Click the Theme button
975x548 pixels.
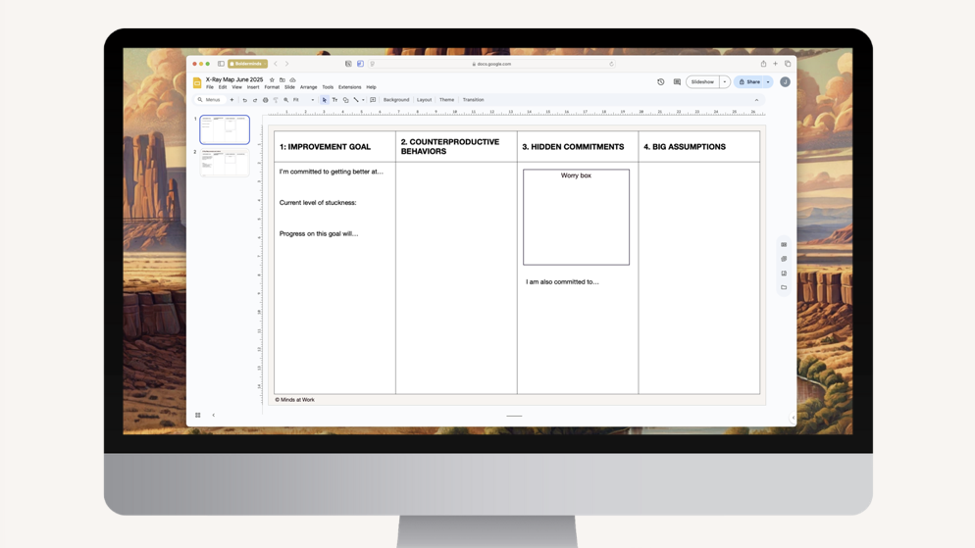(x=446, y=99)
